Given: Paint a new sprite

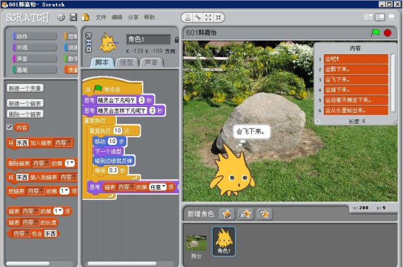Looking at the screenshot, I should click(x=227, y=214).
